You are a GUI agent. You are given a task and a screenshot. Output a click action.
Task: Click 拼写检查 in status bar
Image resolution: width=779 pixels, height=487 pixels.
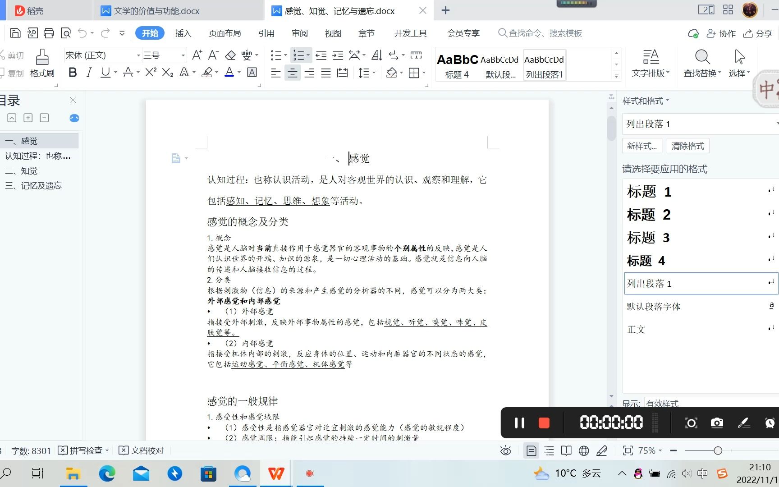point(84,450)
